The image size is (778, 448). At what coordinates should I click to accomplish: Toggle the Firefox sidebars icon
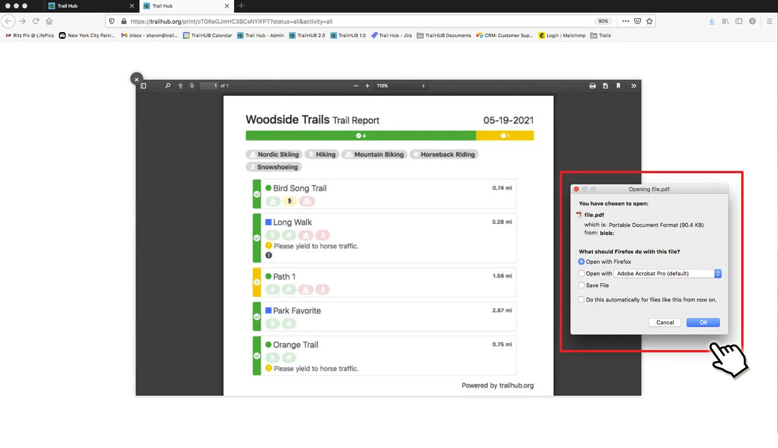pyautogui.click(x=739, y=21)
